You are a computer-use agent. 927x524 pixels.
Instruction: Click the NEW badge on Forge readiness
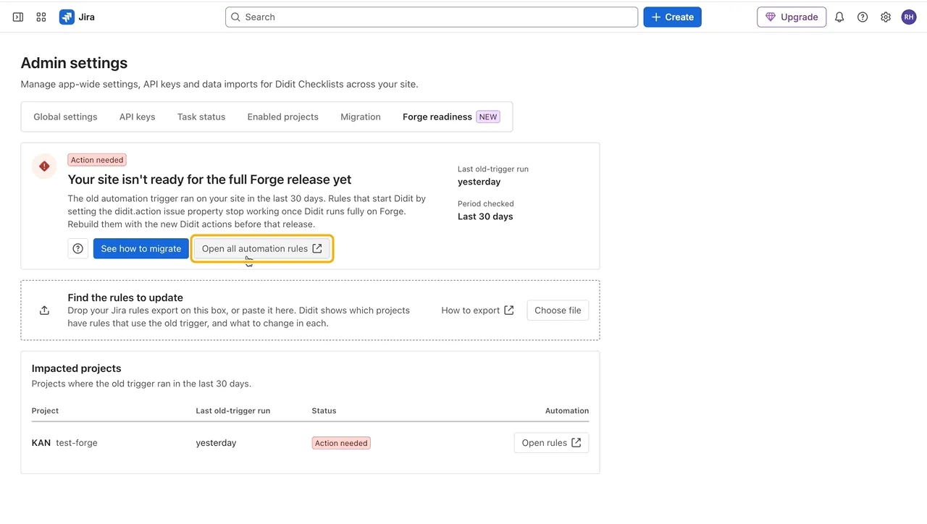pos(488,117)
